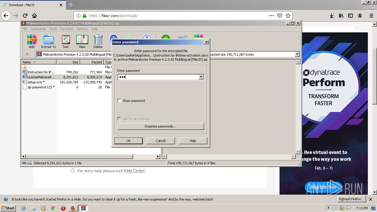Click the volume speaker tray icon
The height and width of the screenshot is (212, 377).
pyautogui.click(x=335, y=208)
